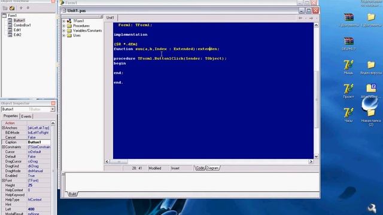Click the begin keyword in the code
Image resolution: width=383 pixels, height=215 pixels.
click(x=120, y=63)
